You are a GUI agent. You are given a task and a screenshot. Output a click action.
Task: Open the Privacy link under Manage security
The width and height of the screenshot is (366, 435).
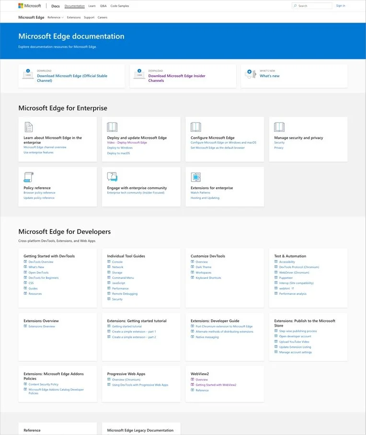(279, 148)
